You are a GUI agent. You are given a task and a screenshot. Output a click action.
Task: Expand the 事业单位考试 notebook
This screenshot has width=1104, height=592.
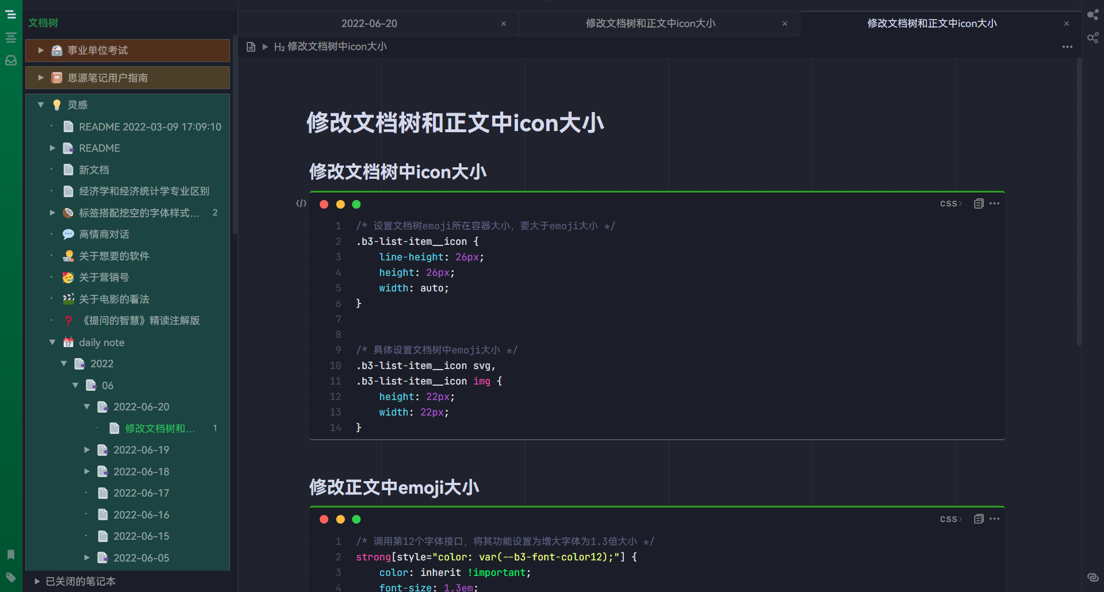[41, 51]
